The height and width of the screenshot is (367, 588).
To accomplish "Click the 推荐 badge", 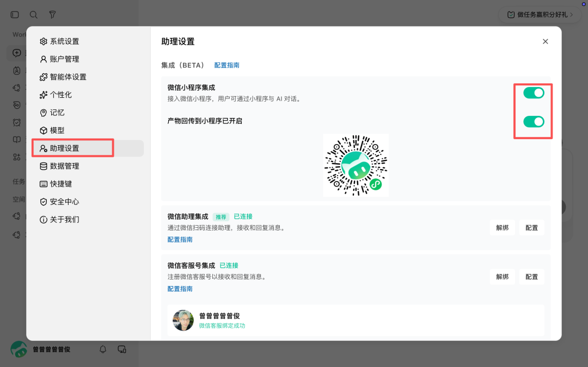I will 221,217.
